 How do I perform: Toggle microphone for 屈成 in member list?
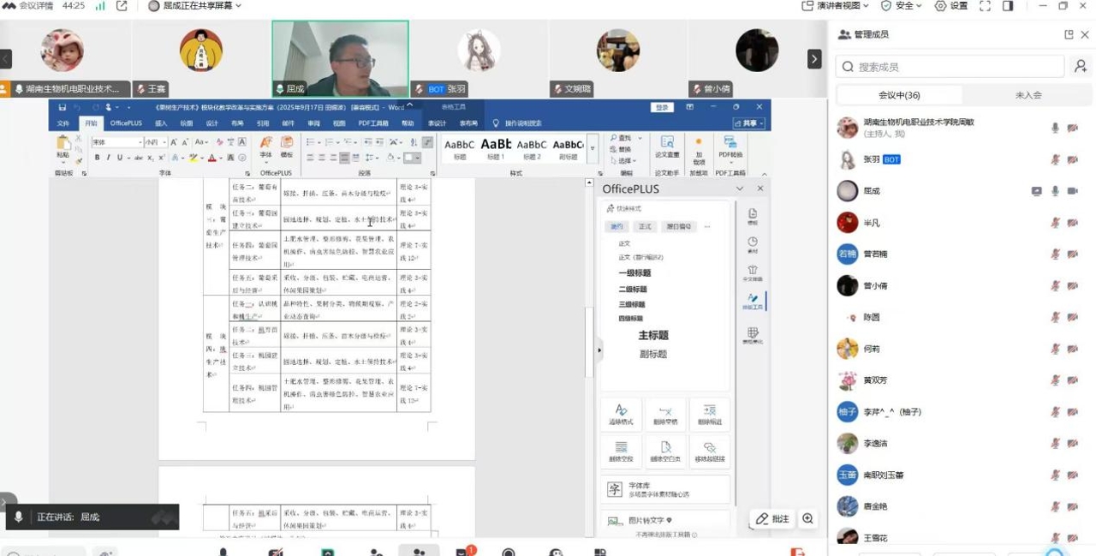point(1055,191)
